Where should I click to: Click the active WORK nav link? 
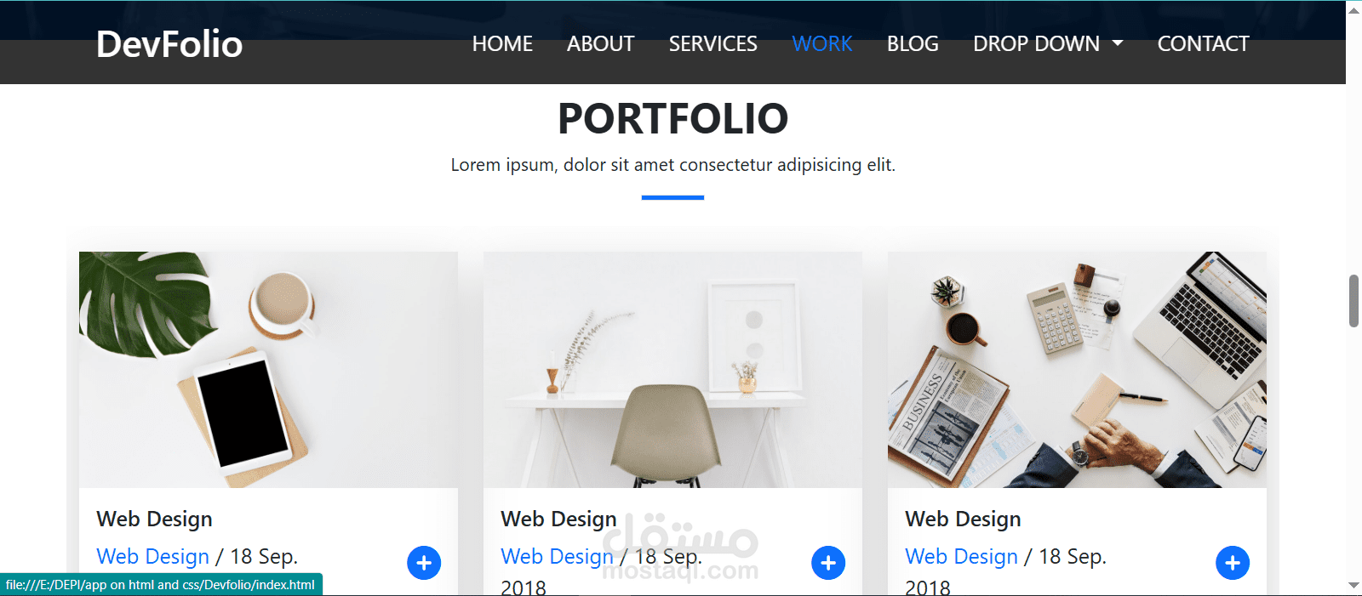pos(822,43)
